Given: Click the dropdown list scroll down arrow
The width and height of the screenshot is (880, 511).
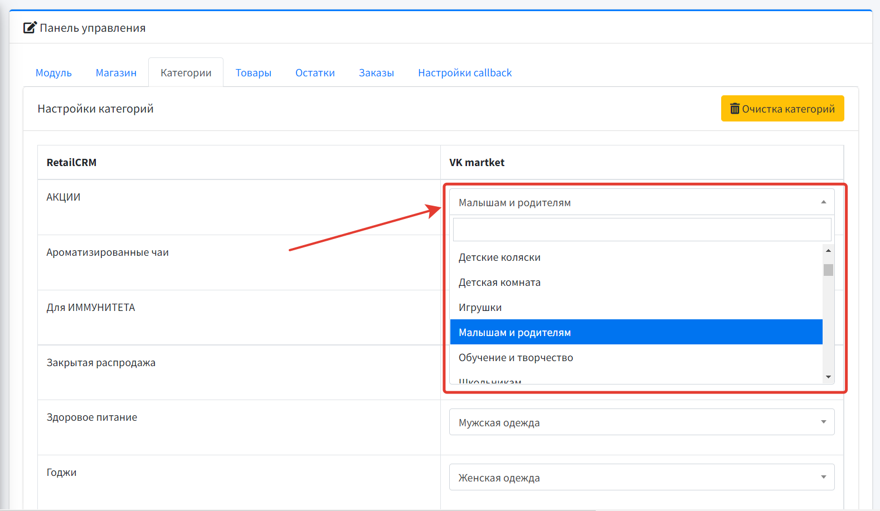Looking at the screenshot, I should [828, 377].
